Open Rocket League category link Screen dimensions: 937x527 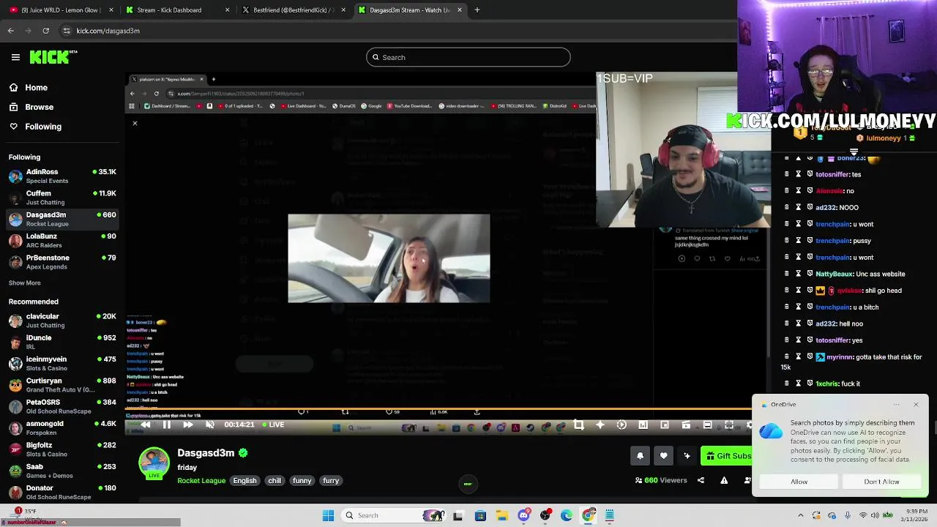tap(201, 481)
